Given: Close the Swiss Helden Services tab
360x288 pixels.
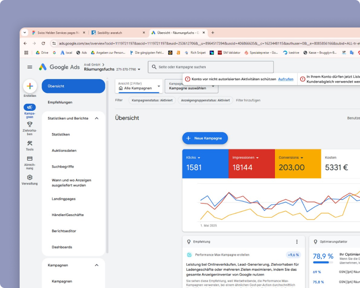Looking at the screenshot, I should (x=84, y=33).
